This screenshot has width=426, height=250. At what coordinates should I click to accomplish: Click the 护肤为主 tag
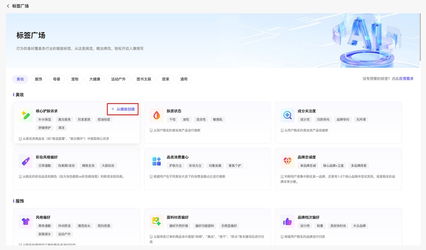tap(176, 166)
